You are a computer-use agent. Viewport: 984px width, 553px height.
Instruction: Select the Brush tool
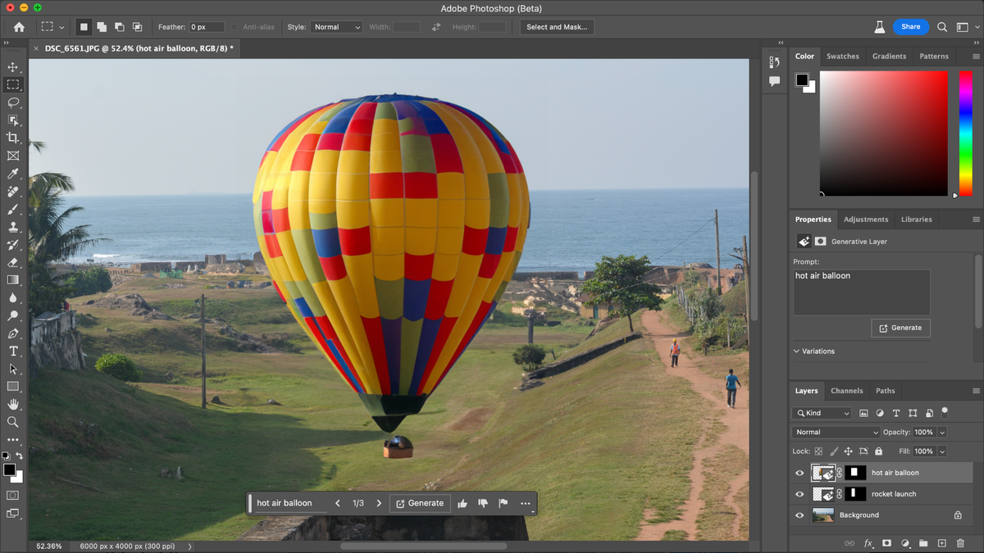point(12,209)
